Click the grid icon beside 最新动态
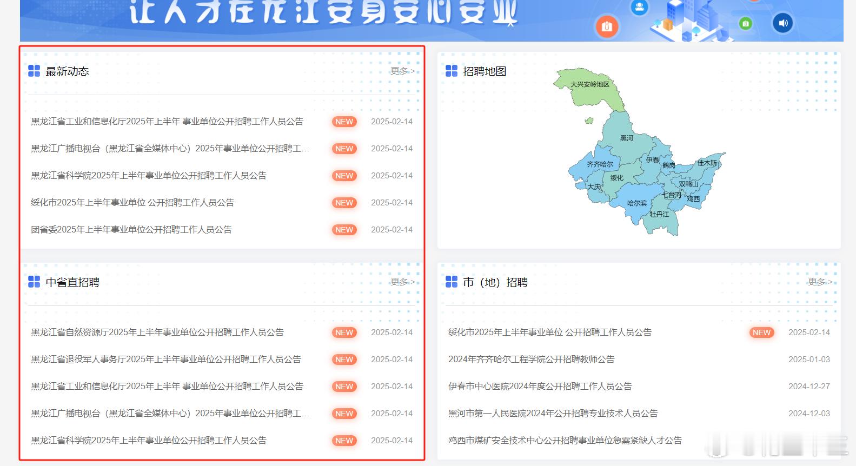856x466 pixels. (34, 71)
